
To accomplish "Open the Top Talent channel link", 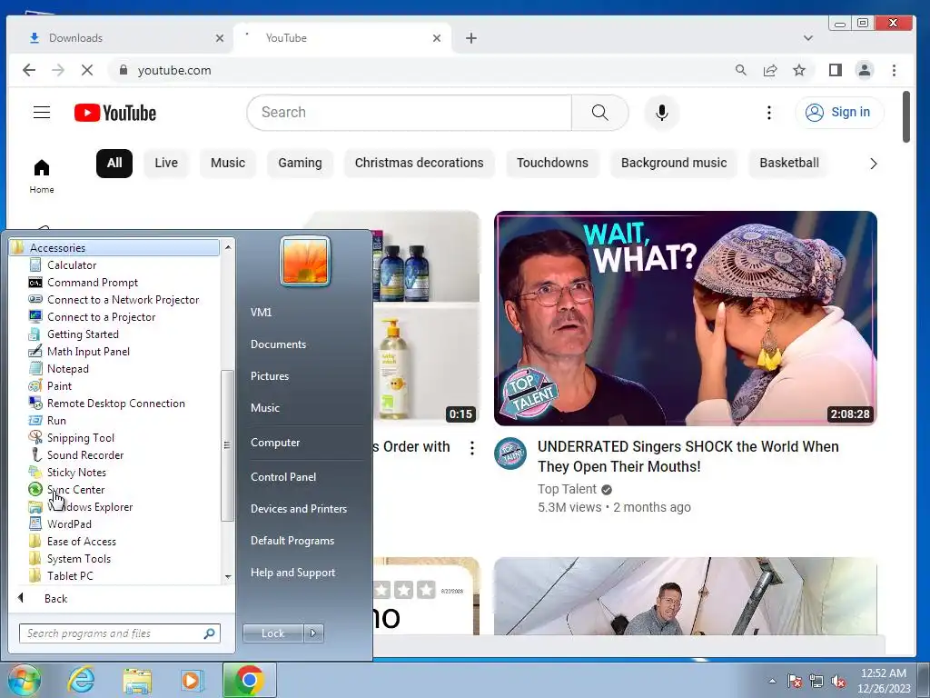I will pyautogui.click(x=567, y=489).
